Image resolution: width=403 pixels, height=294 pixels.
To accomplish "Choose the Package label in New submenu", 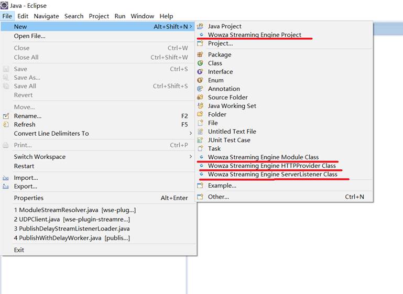I will coord(220,55).
